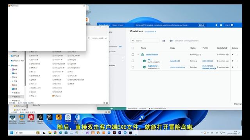The width and height of the screenshot is (250, 140).
Task: Click the Docker whale engine status icon
Action: 112,108
